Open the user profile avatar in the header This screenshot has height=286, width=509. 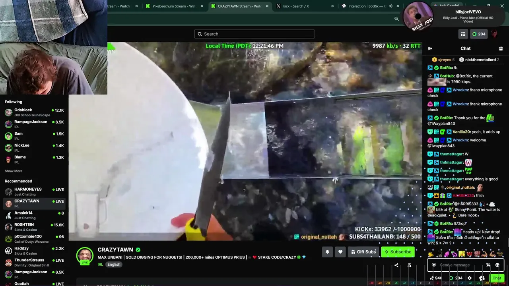(494, 34)
